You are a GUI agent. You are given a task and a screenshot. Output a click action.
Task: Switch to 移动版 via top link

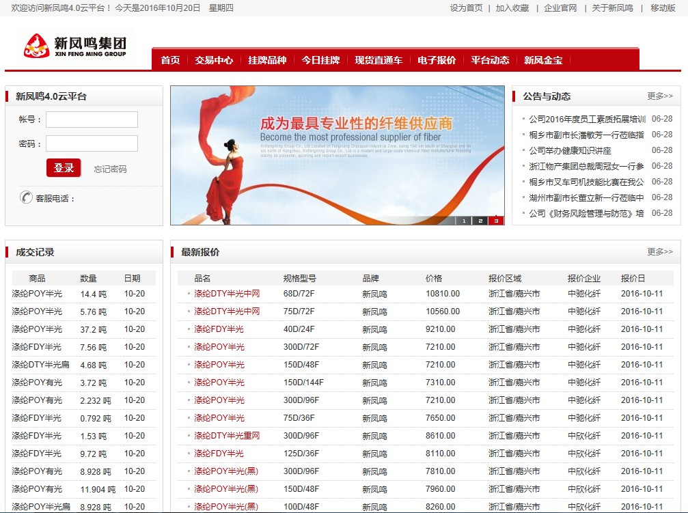coord(663,8)
